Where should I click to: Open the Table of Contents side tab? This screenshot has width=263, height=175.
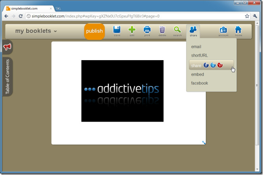8,77
